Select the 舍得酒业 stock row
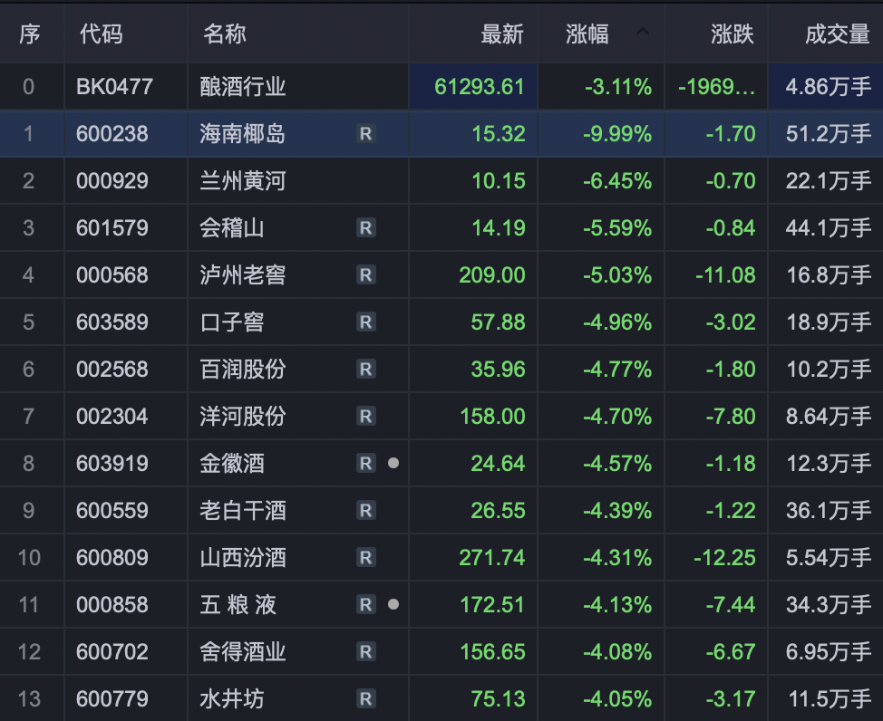The image size is (883, 721). tap(441, 652)
